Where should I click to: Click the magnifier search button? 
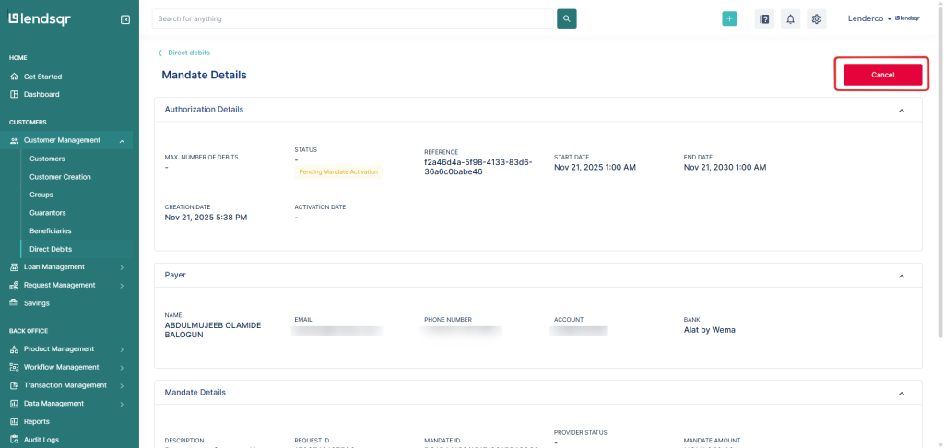tap(566, 18)
